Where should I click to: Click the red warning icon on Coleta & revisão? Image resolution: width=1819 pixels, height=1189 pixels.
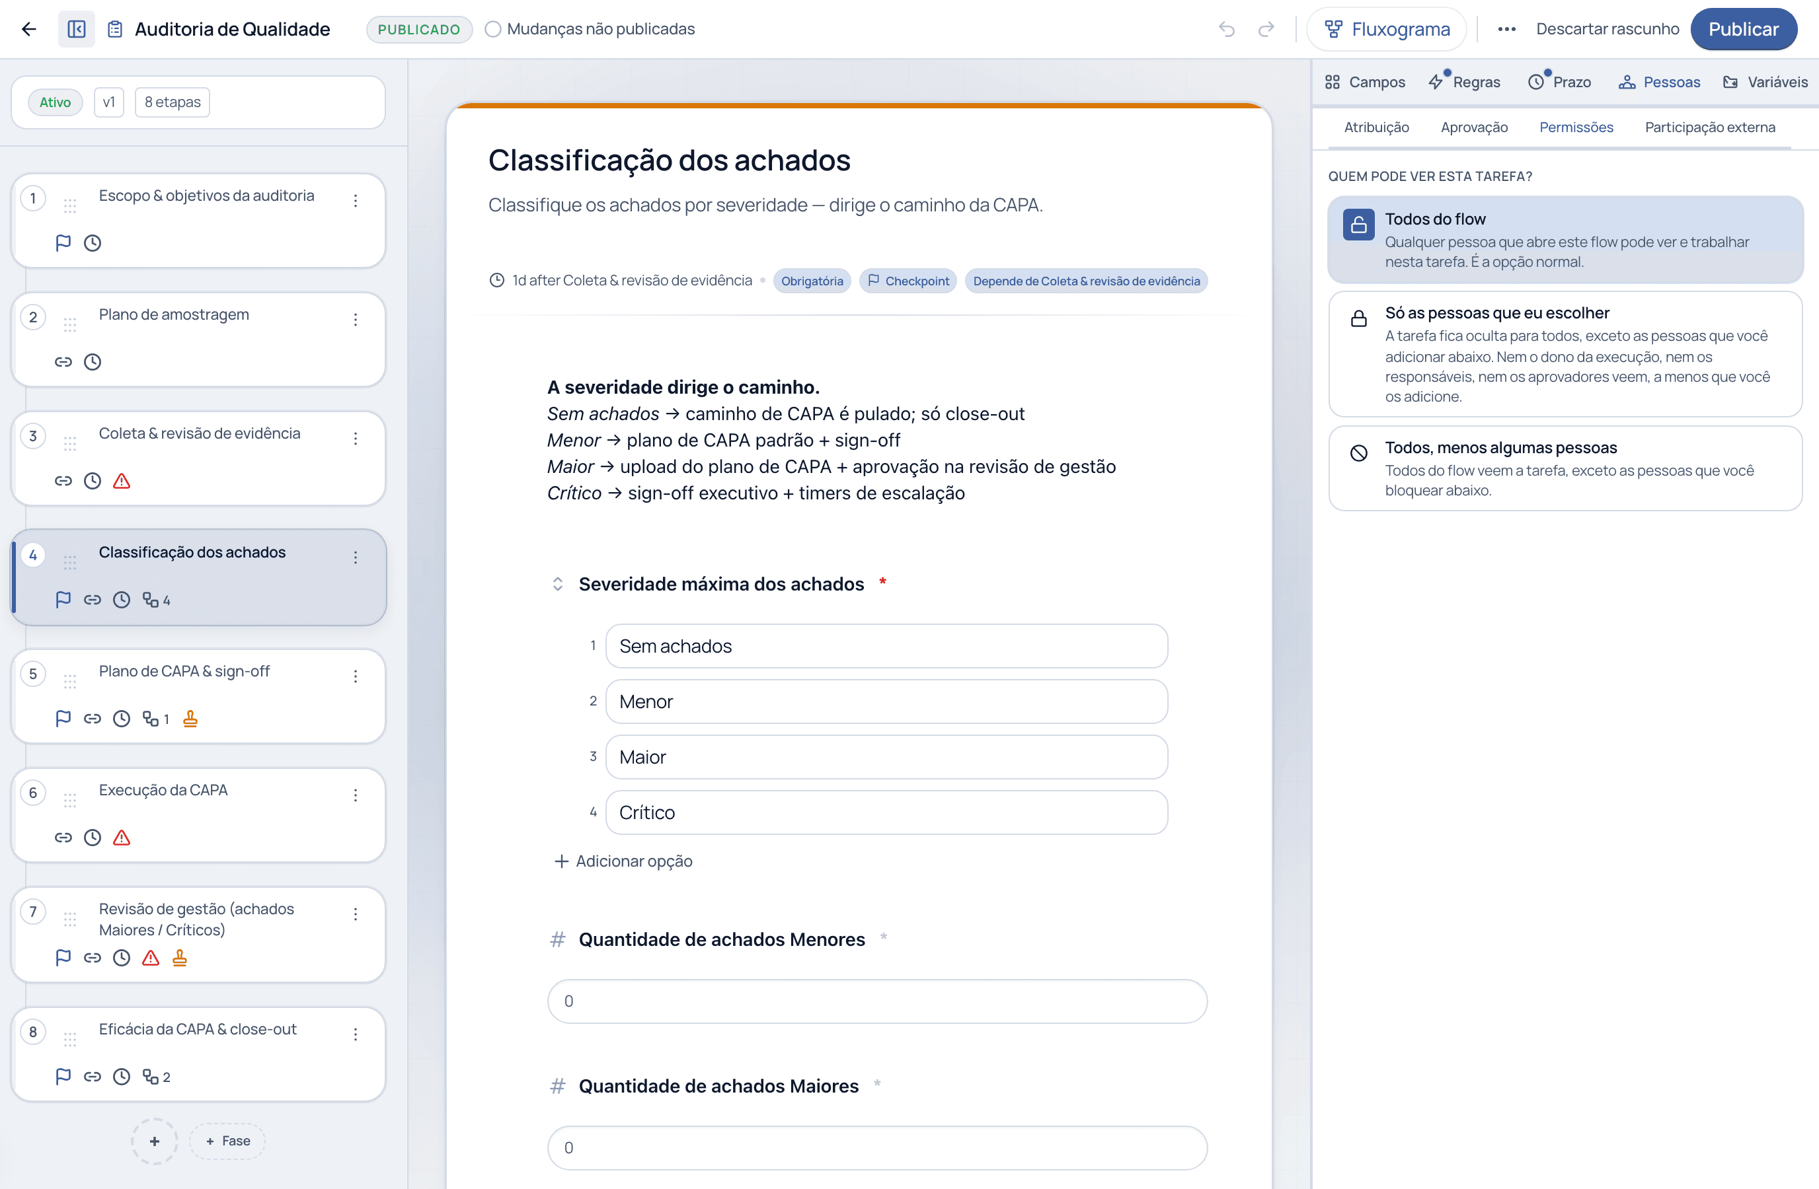[122, 481]
